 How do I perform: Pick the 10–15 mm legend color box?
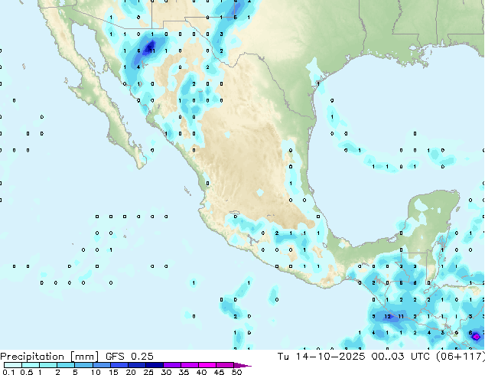101,365
